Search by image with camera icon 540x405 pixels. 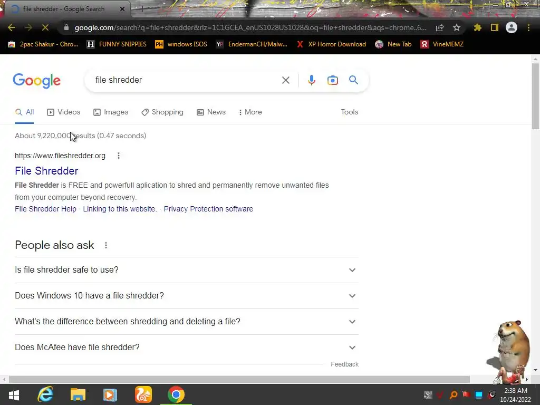332,80
